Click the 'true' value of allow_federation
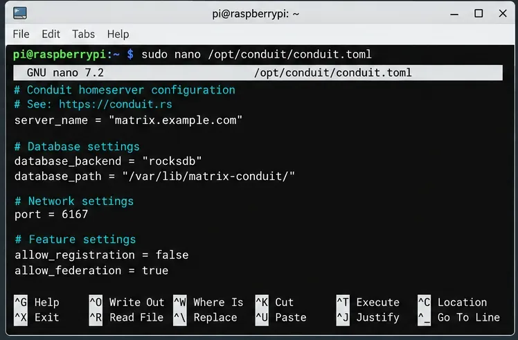The image size is (518, 340). point(155,271)
